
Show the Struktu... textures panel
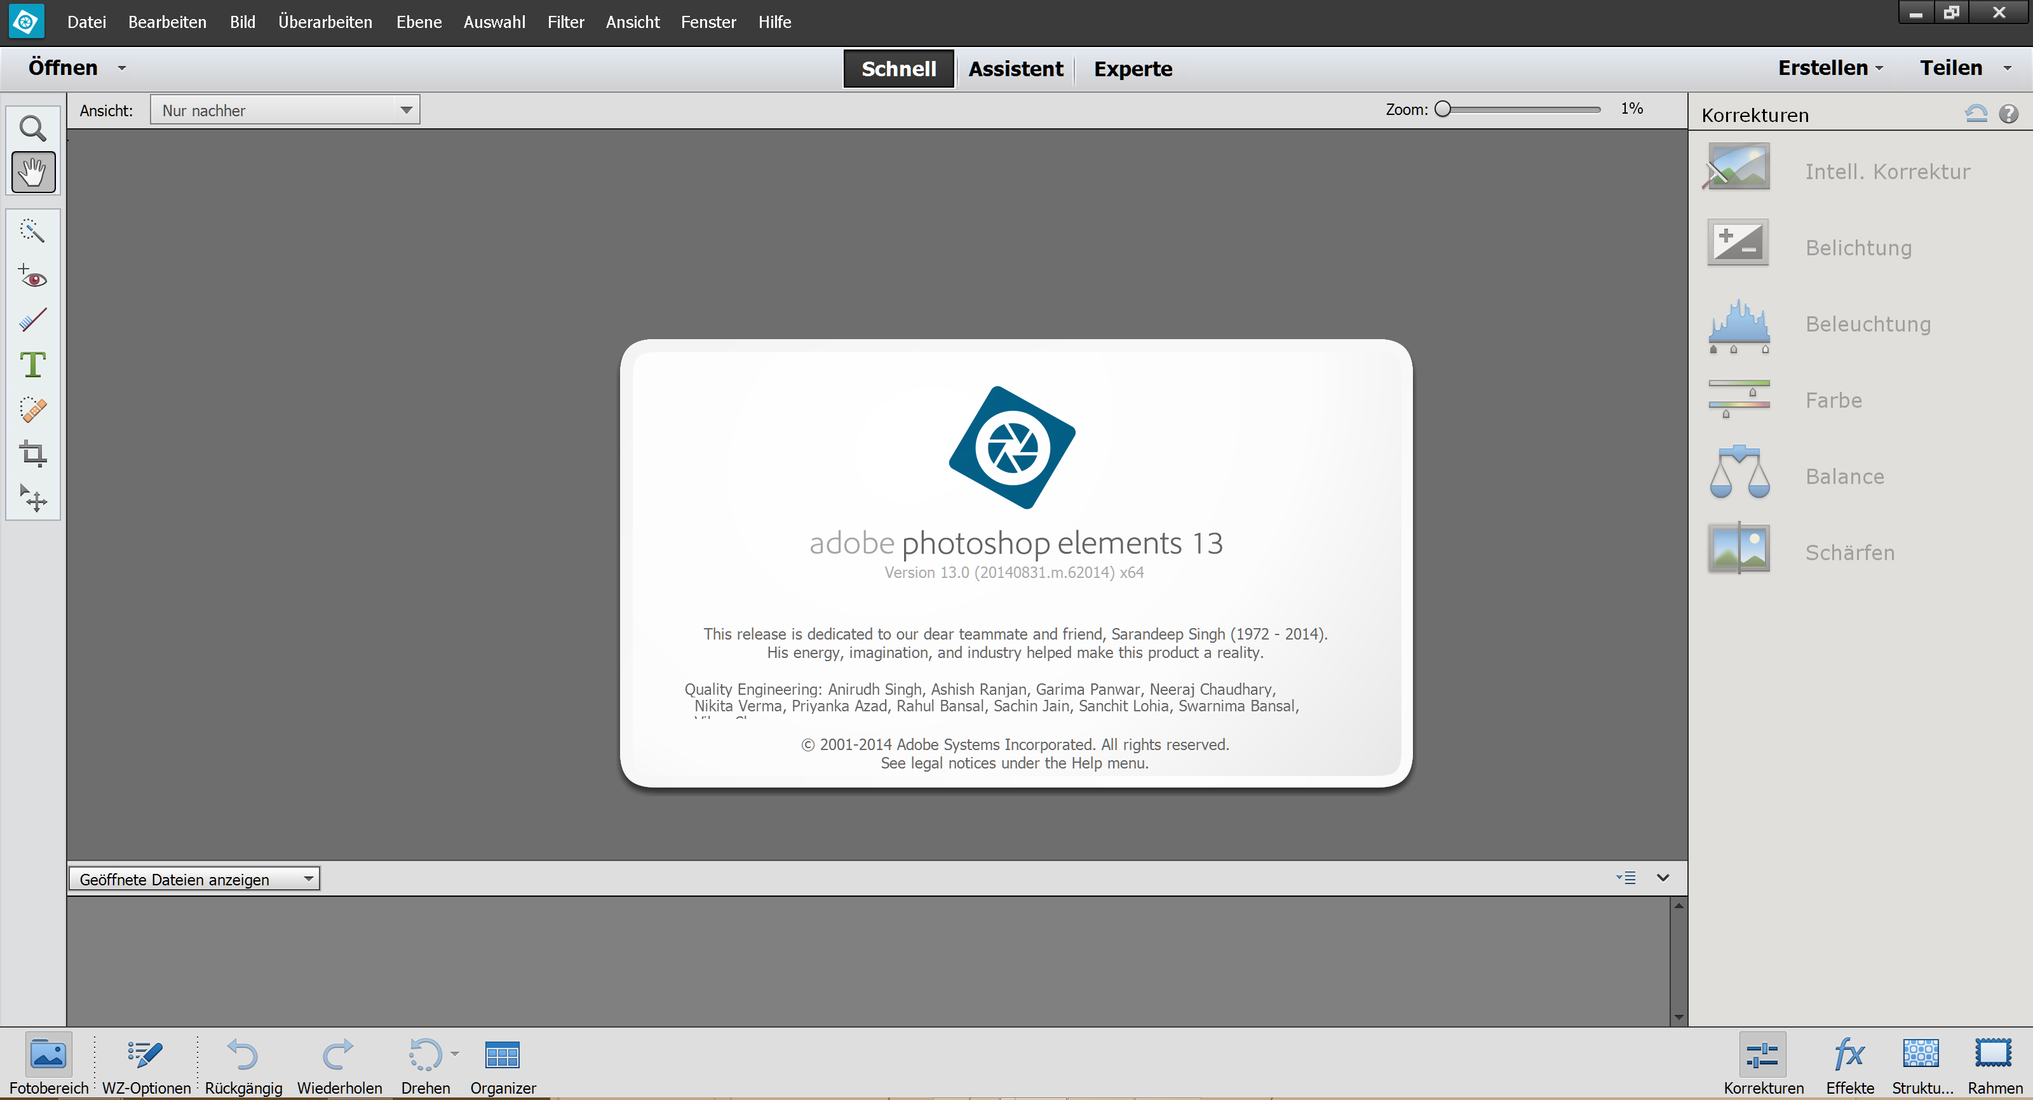tap(1922, 1065)
